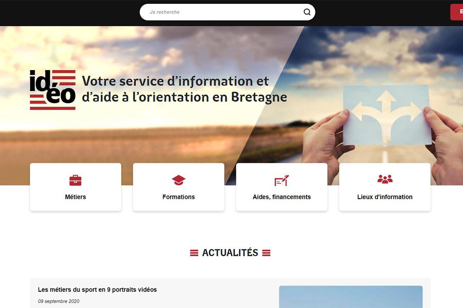Click the Aides, financements pencil icon
This screenshot has width=463, height=308.
click(x=282, y=180)
